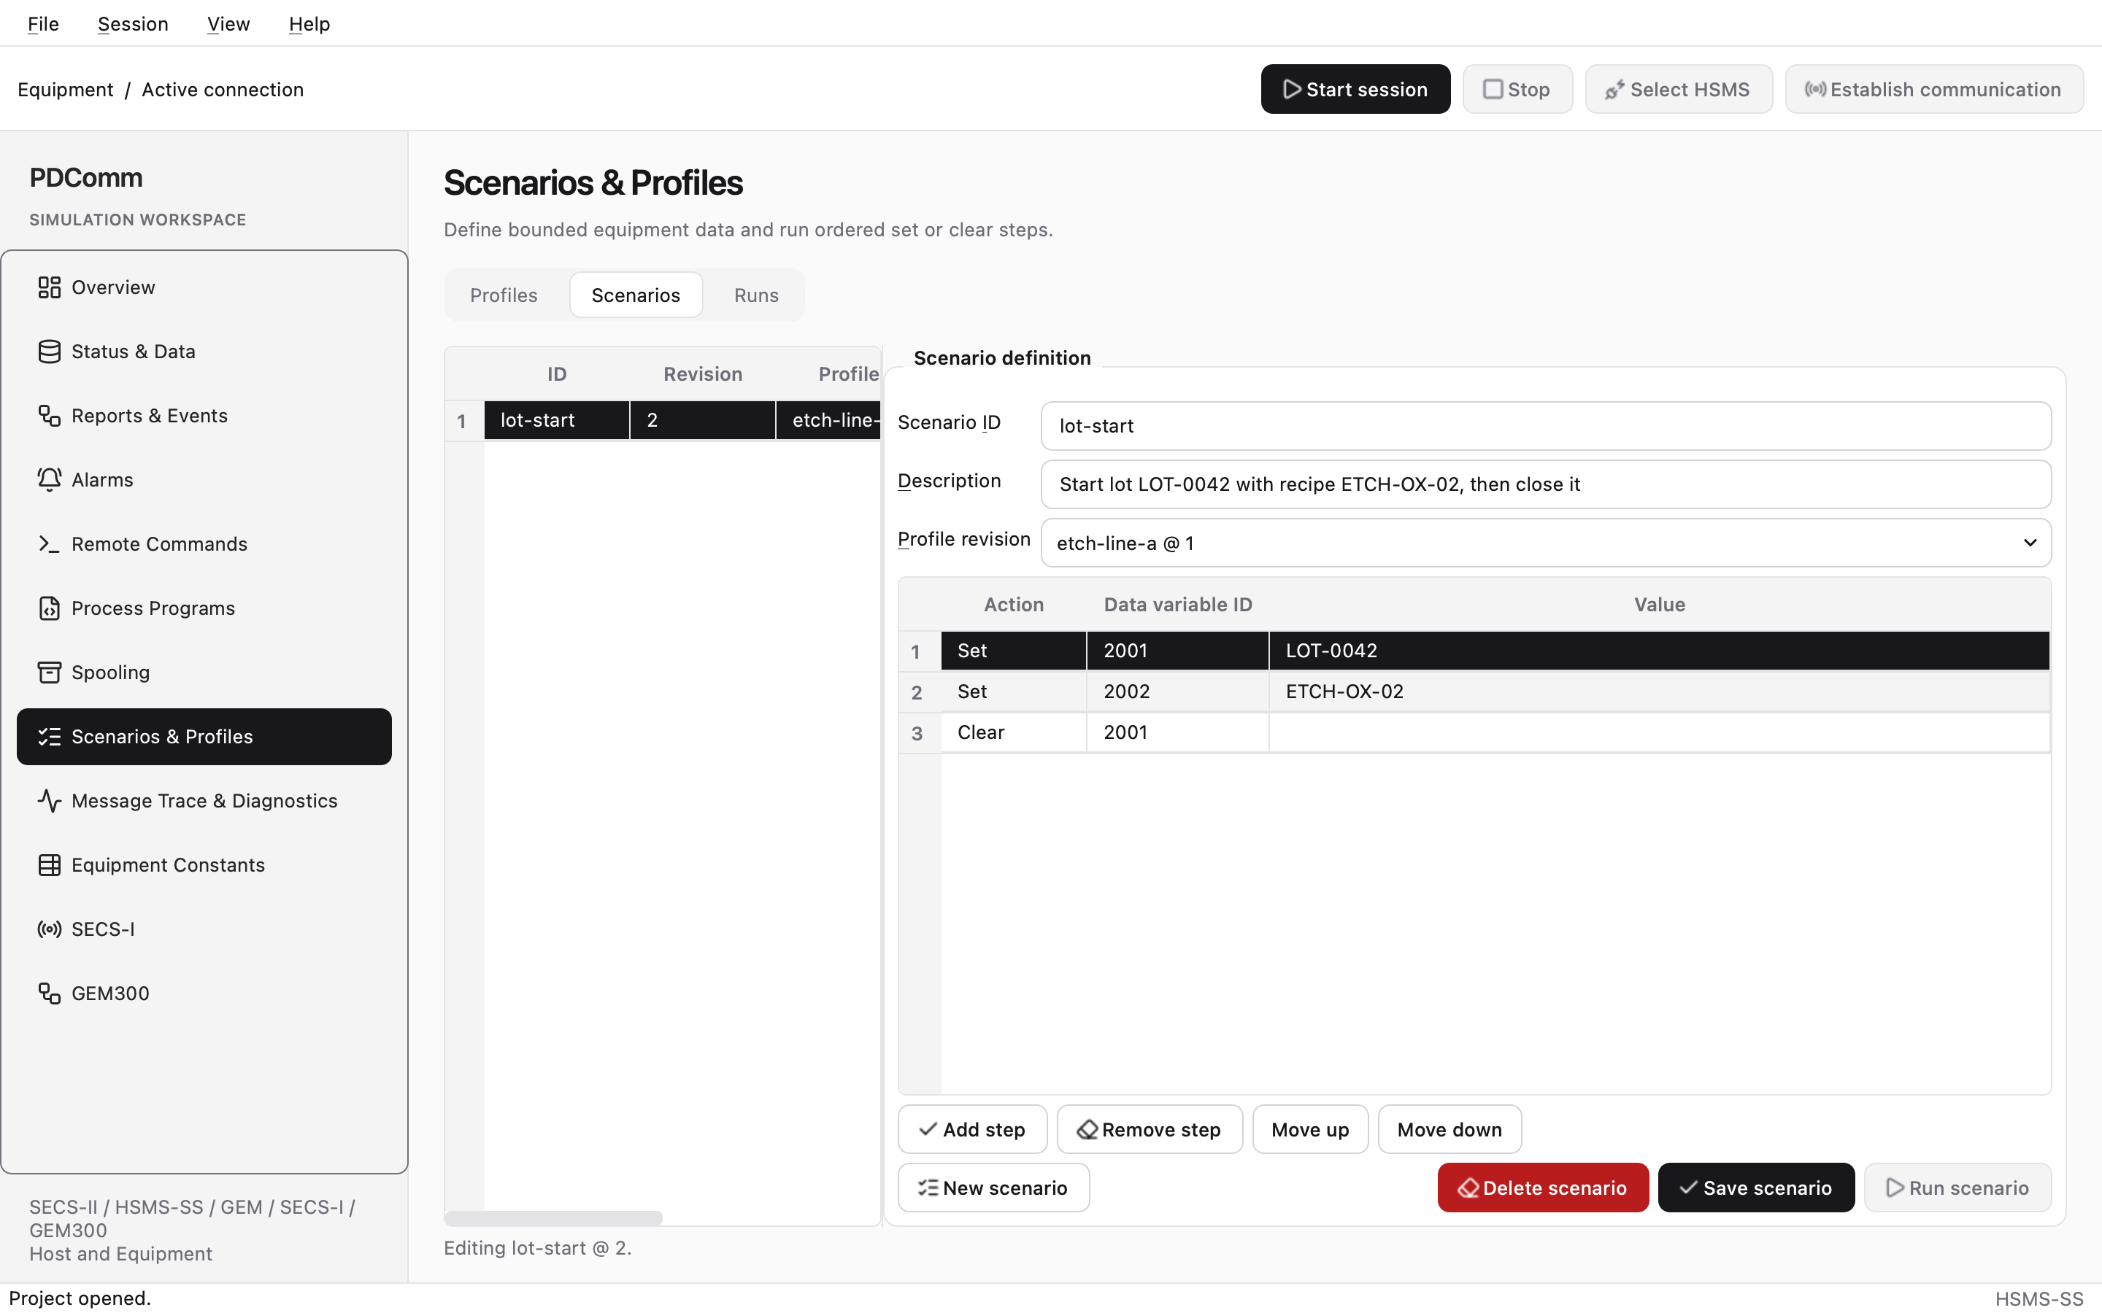Click the GEM300 sidebar icon
Screen dimensions: 2102x1313
[x=50, y=994]
